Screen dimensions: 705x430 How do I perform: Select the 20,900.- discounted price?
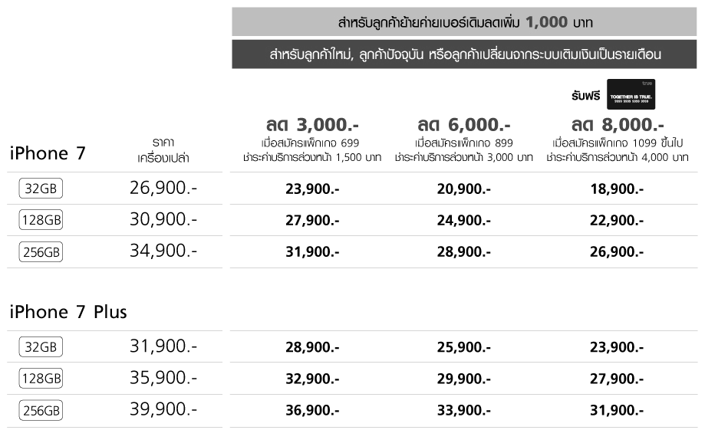point(464,189)
